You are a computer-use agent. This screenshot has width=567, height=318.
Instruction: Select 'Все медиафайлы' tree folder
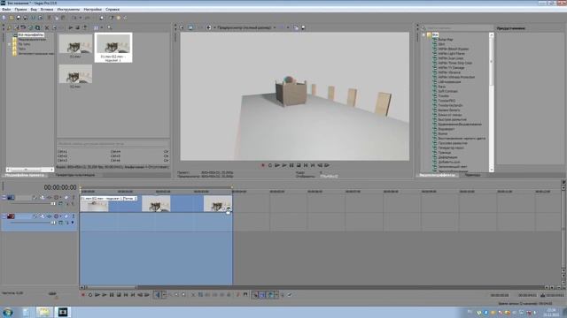pyautogui.click(x=31, y=35)
